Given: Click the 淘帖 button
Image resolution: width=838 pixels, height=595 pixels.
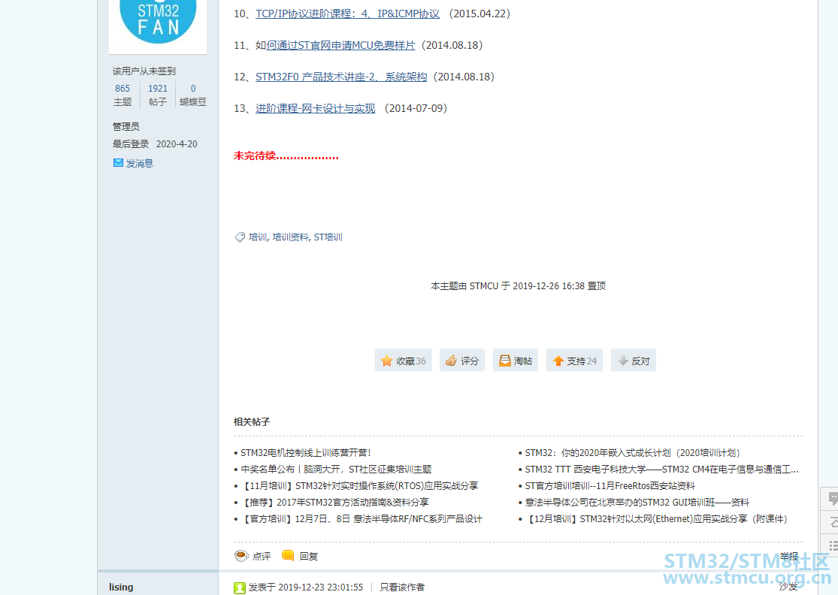Looking at the screenshot, I should click(516, 361).
